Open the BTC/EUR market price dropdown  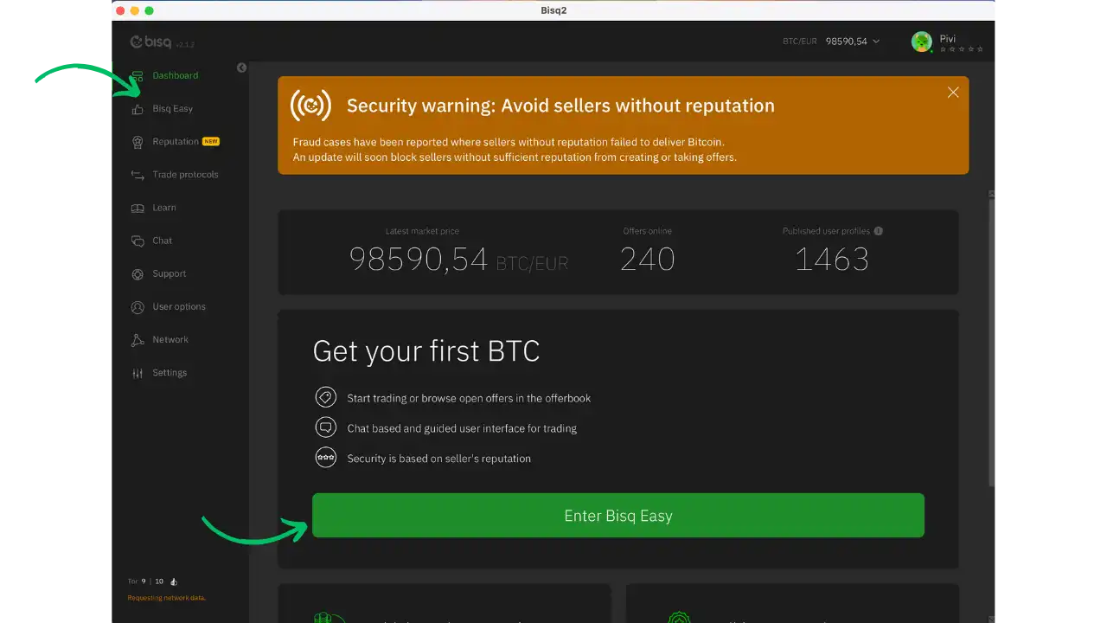[x=876, y=42]
